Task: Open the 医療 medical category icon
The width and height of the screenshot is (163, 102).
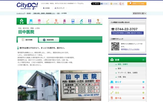Action: tap(21, 21)
